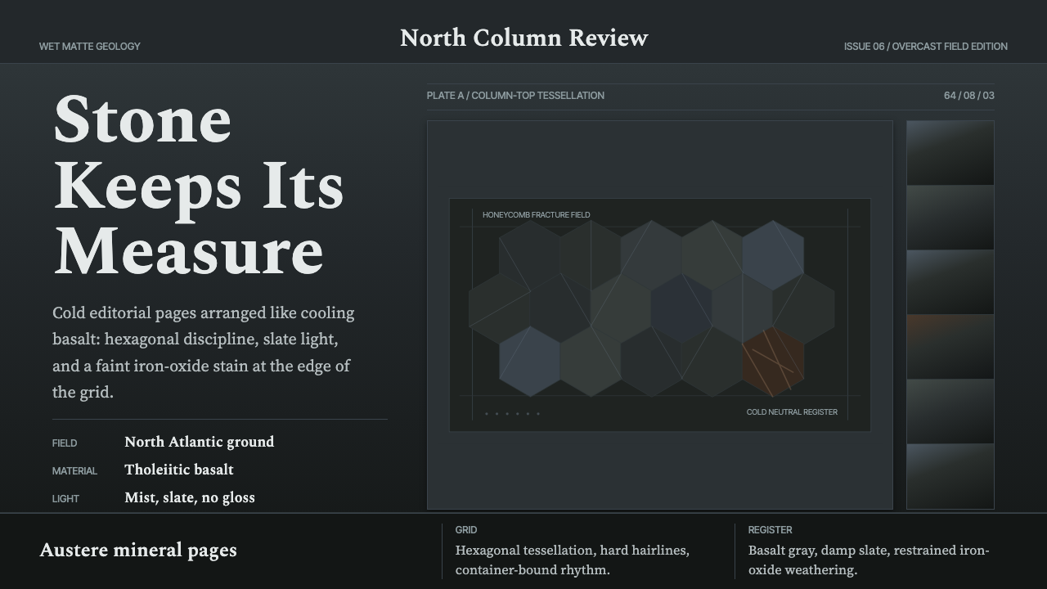Viewport: 1047px width, 589px height.
Task: Click the Honeycomb Fracture Field label
Action: (x=536, y=215)
